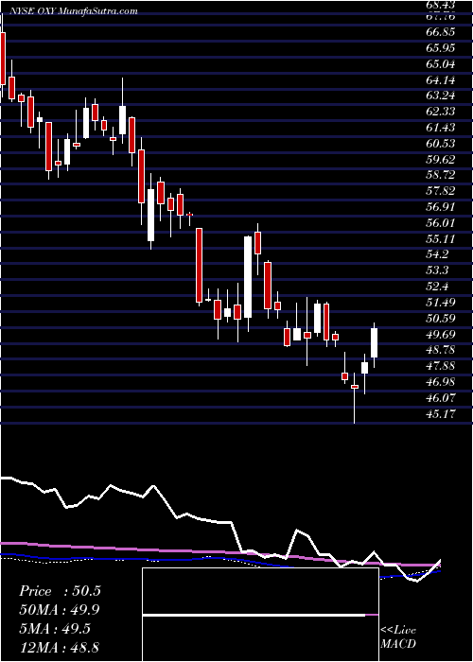The height and width of the screenshot is (662, 473).
Task: Click the 58.72 price axis label
Action: click(441, 175)
